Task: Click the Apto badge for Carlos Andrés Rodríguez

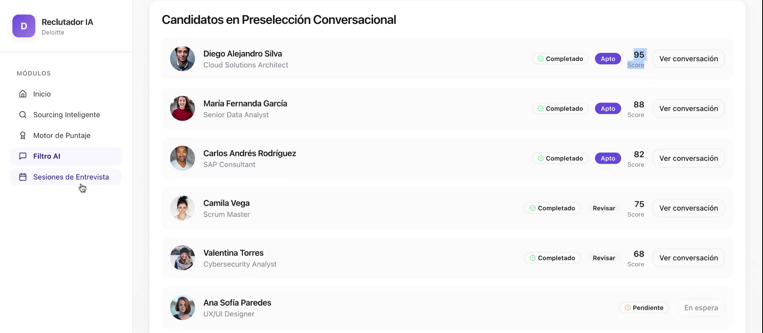Action: [x=608, y=158]
